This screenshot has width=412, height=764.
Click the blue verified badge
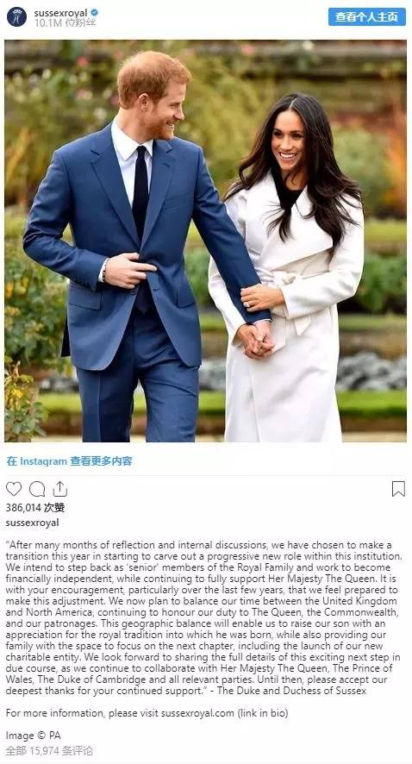[x=95, y=13]
